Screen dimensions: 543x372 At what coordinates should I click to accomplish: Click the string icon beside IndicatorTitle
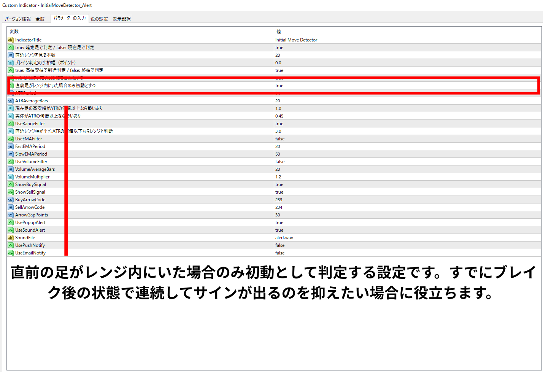pyautogui.click(x=11, y=40)
